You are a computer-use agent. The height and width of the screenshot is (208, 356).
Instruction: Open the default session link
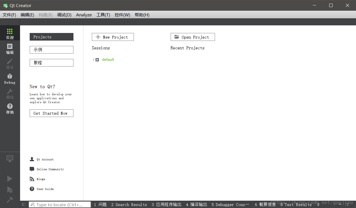click(108, 60)
